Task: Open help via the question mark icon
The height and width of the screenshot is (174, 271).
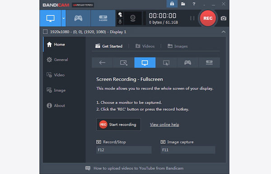Action: click(x=194, y=4)
